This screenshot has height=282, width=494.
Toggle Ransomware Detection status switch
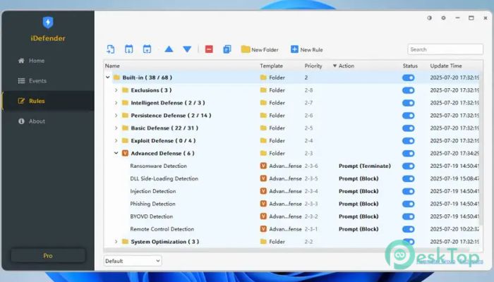click(x=409, y=166)
